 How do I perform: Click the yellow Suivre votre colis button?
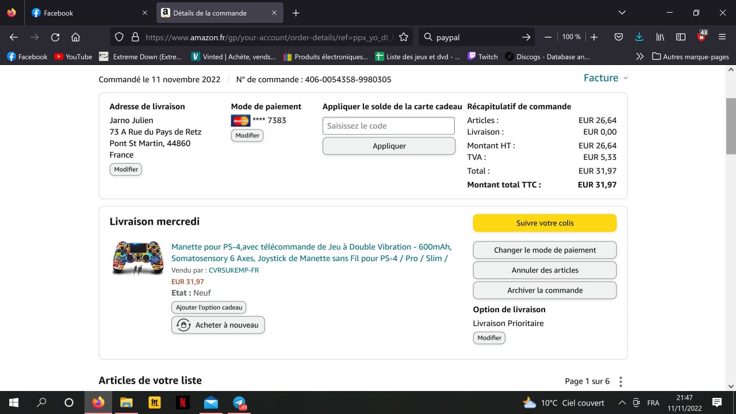(x=545, y=223)
